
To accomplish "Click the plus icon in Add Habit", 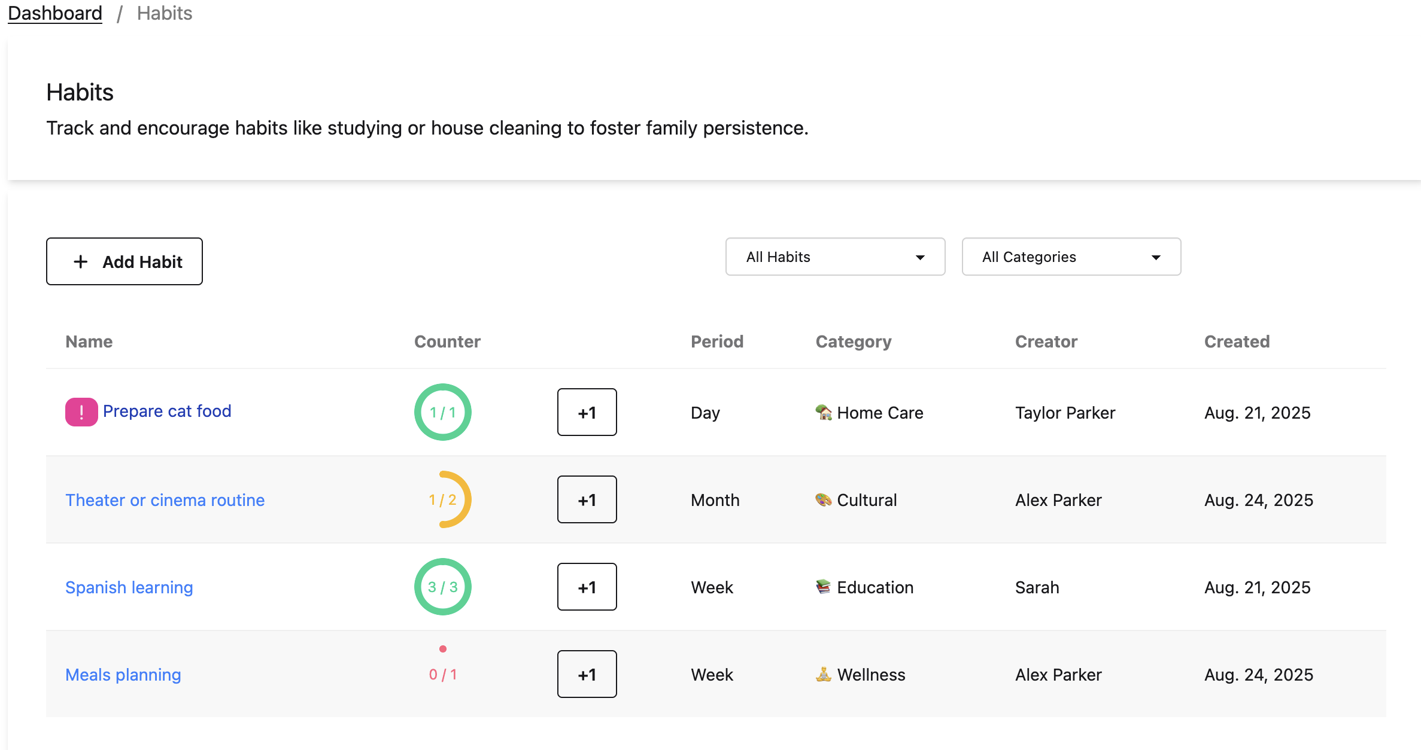I will (x=81, y=262).
